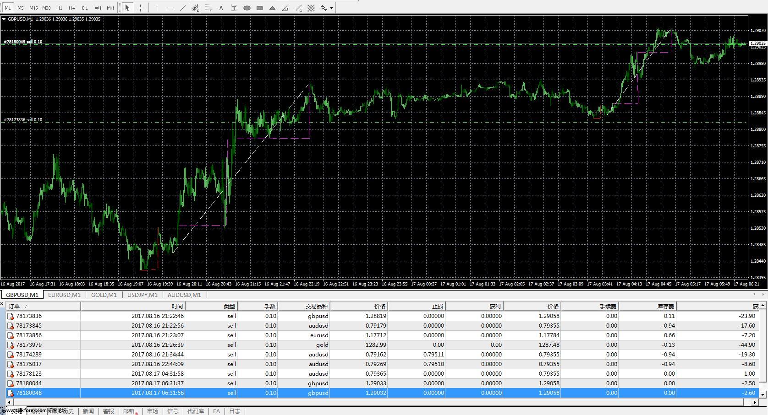Open the GOLD,M1 chart tab
The width and height of the screenshot is (768, 415).
coord(104,295)
